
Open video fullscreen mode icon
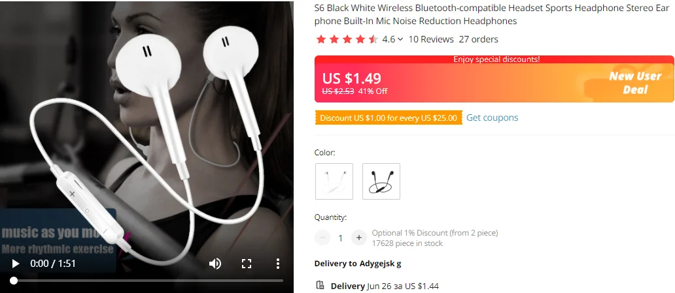[x=246, y=264]
